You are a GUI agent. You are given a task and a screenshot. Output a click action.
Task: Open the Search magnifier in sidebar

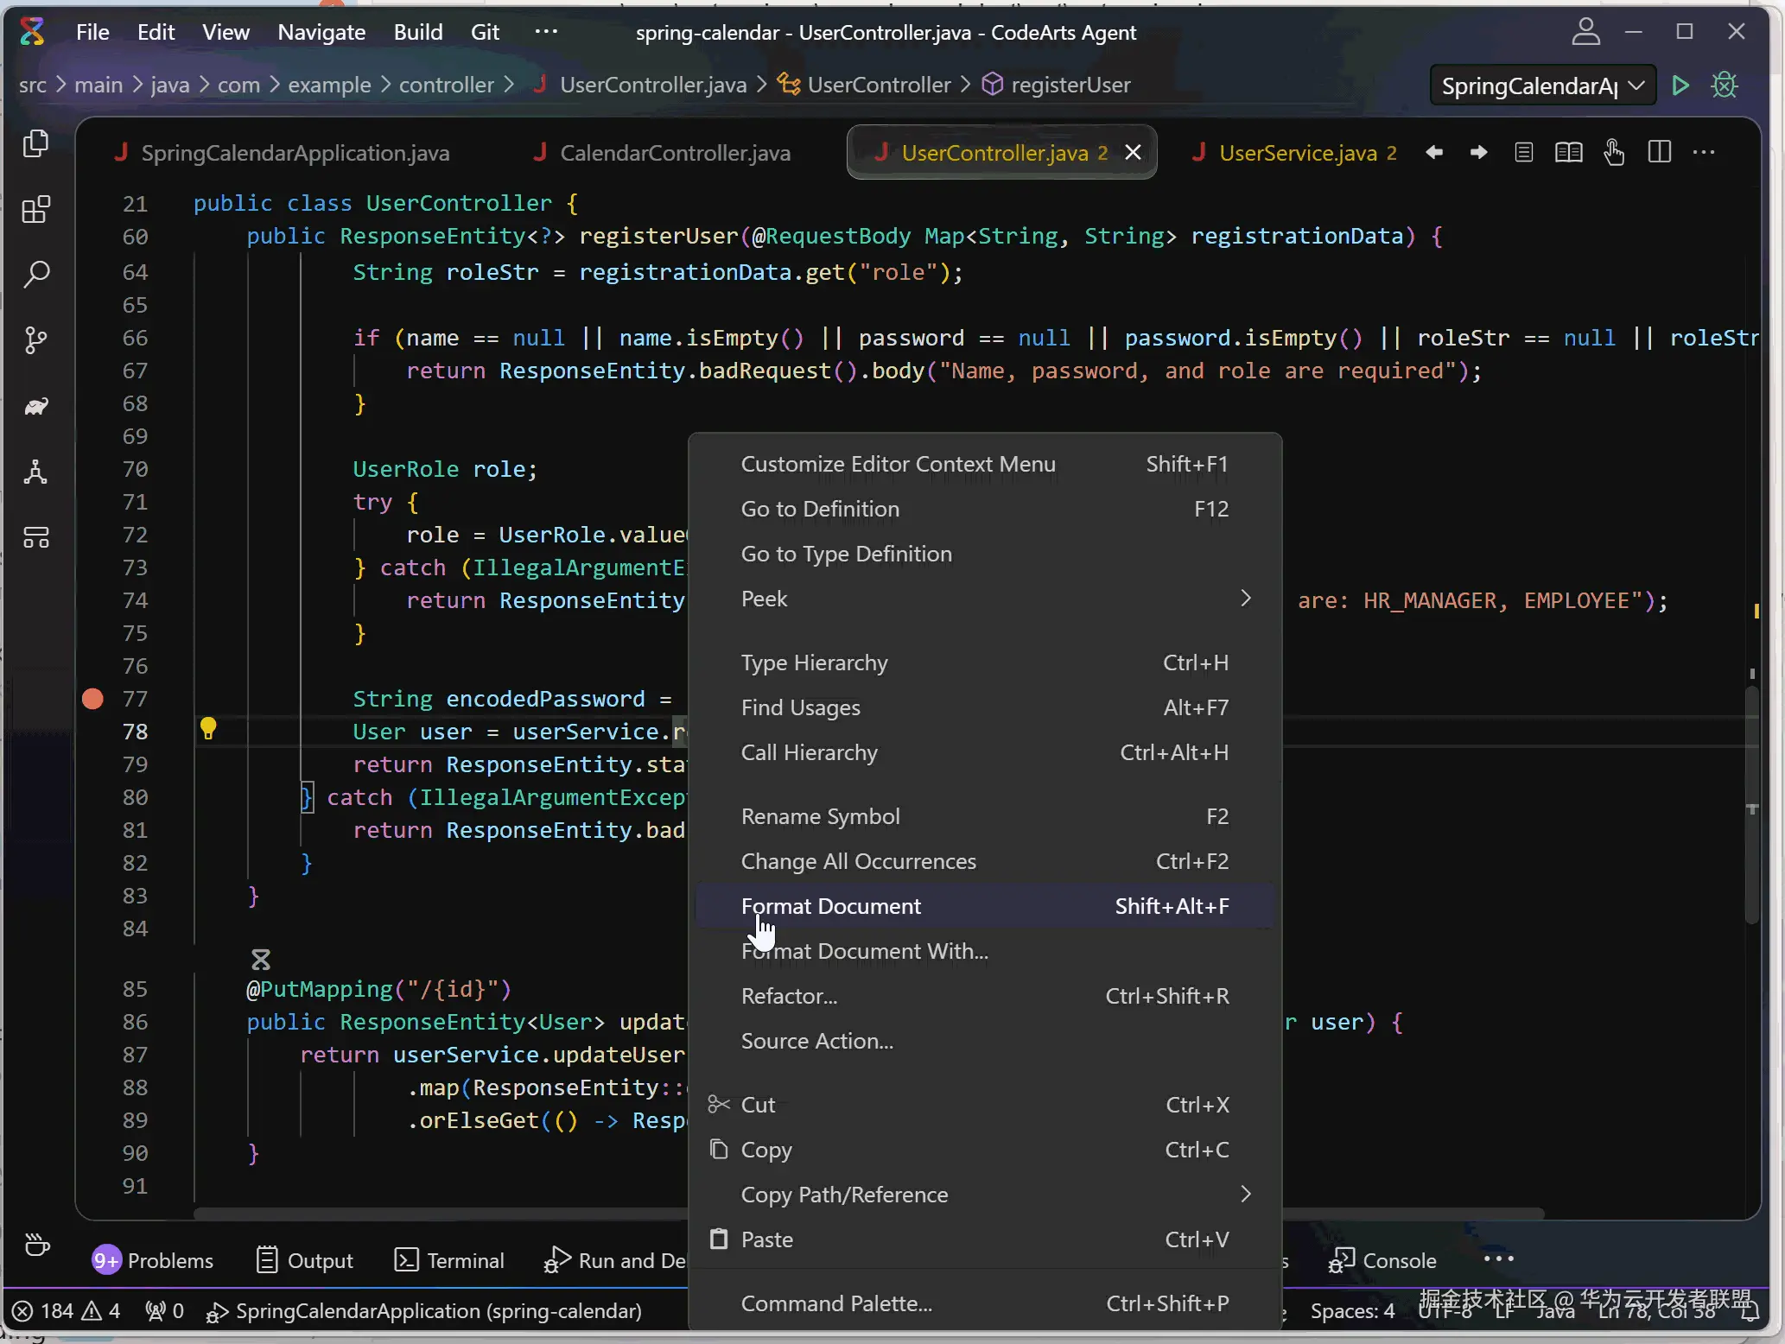35,275
